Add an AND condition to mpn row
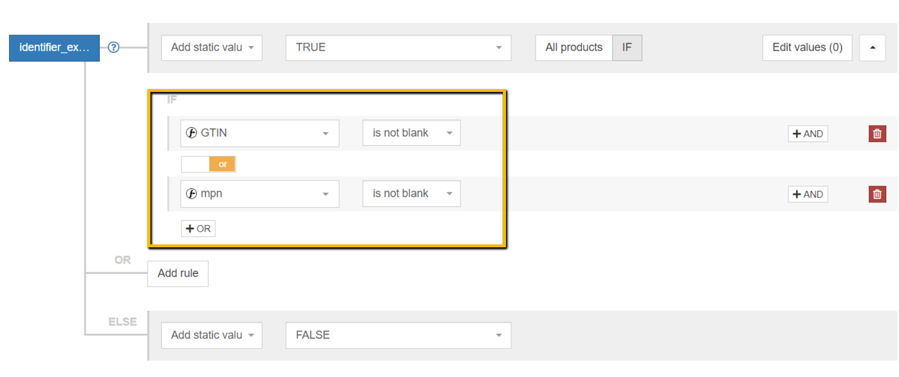 coord(807,194)
